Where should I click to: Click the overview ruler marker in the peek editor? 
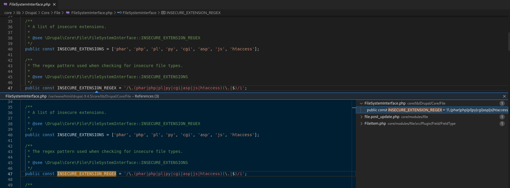[354, 108]
